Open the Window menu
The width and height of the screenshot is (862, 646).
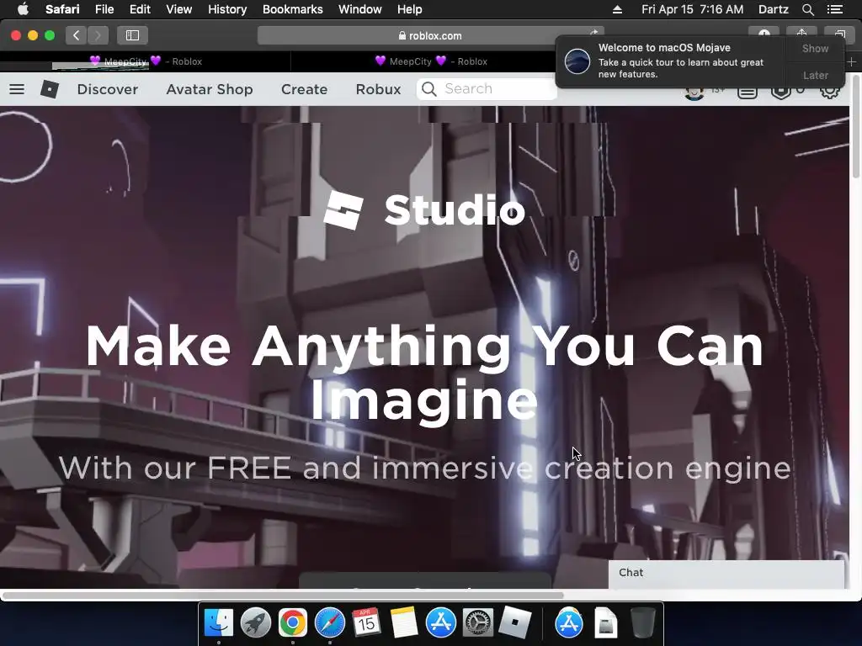[360, 9]
